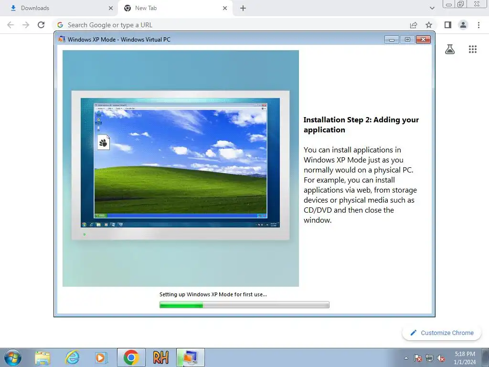Screen dimensions: 489x367
Task: Click the paw document icon in preview
Action: pyautogui.click(x=104, y=142)
